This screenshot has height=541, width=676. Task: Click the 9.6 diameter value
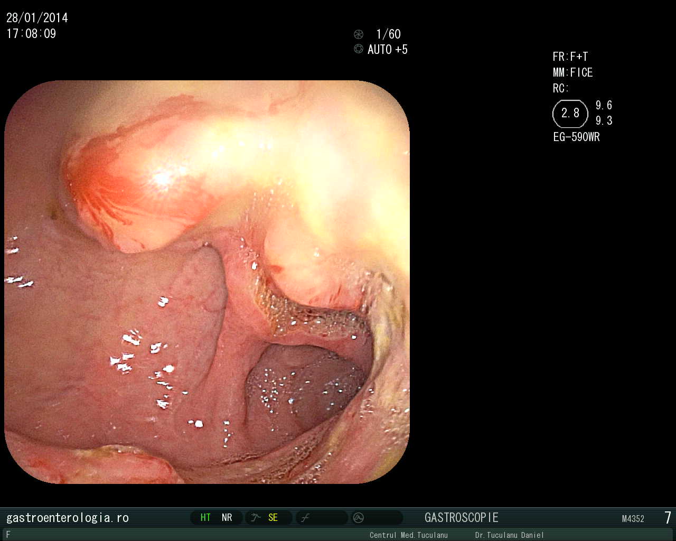[604, 106]
